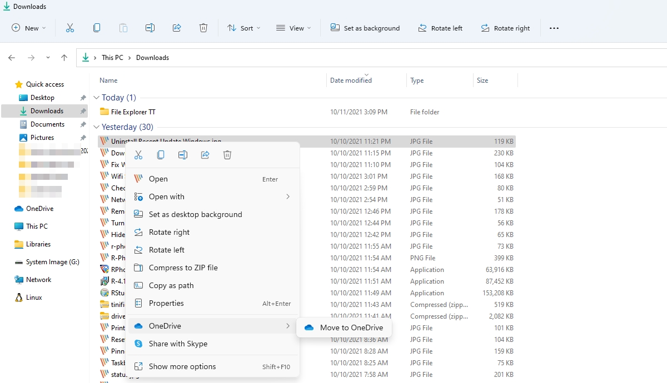Image resolution: width=667 pixels, height=383 pixels.
Task: Click the Share icon in the top toolbar
Action: tap(177, 28)
